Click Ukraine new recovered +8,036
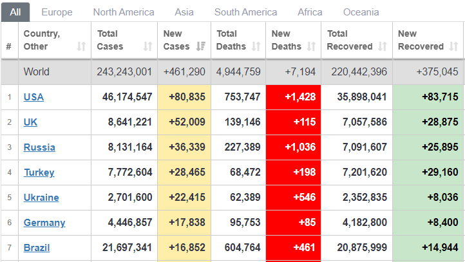 pos(442,198)
